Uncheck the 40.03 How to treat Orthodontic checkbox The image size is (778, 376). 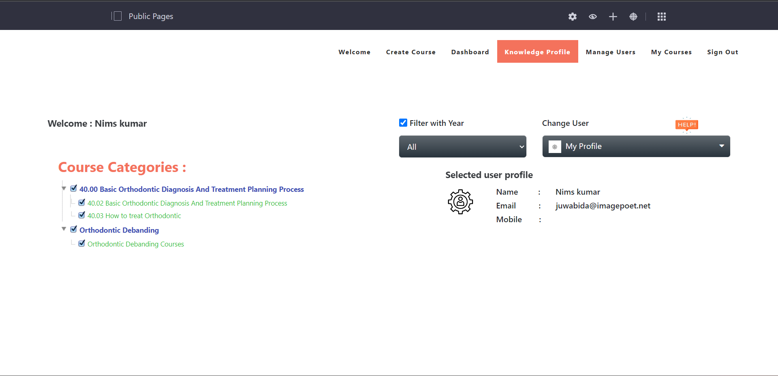[x=82, y=215]
